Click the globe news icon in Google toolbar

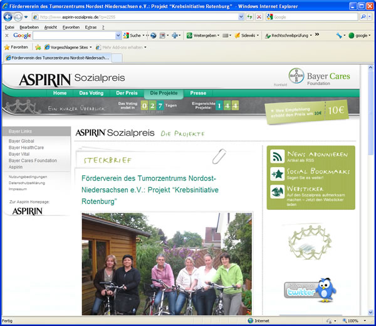154,36
